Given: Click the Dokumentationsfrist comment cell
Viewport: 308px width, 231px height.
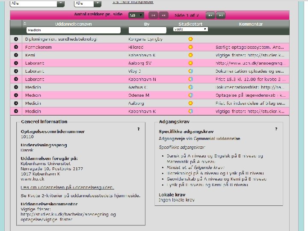Looking at the screenshot, I should (x=250, y=87).
